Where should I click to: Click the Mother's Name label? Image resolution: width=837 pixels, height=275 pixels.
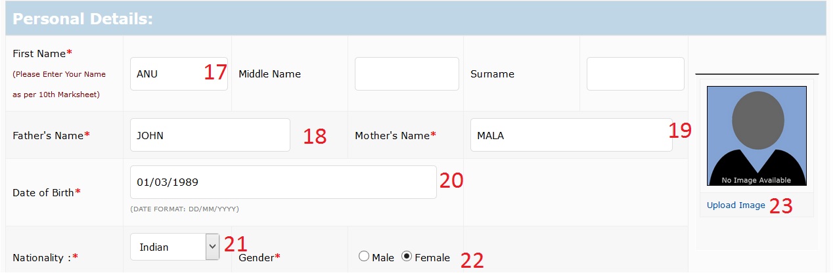[396, 136]
